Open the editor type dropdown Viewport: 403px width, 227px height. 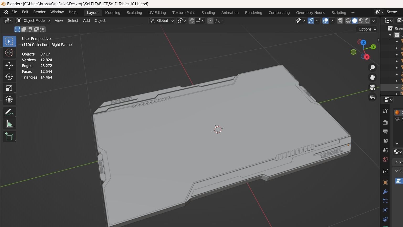[x=8, y=21]
